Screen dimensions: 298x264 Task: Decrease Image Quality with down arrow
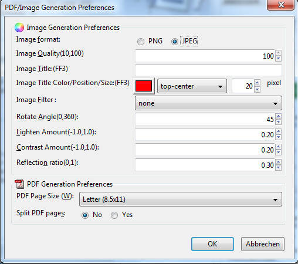click(x=278, y=58)
